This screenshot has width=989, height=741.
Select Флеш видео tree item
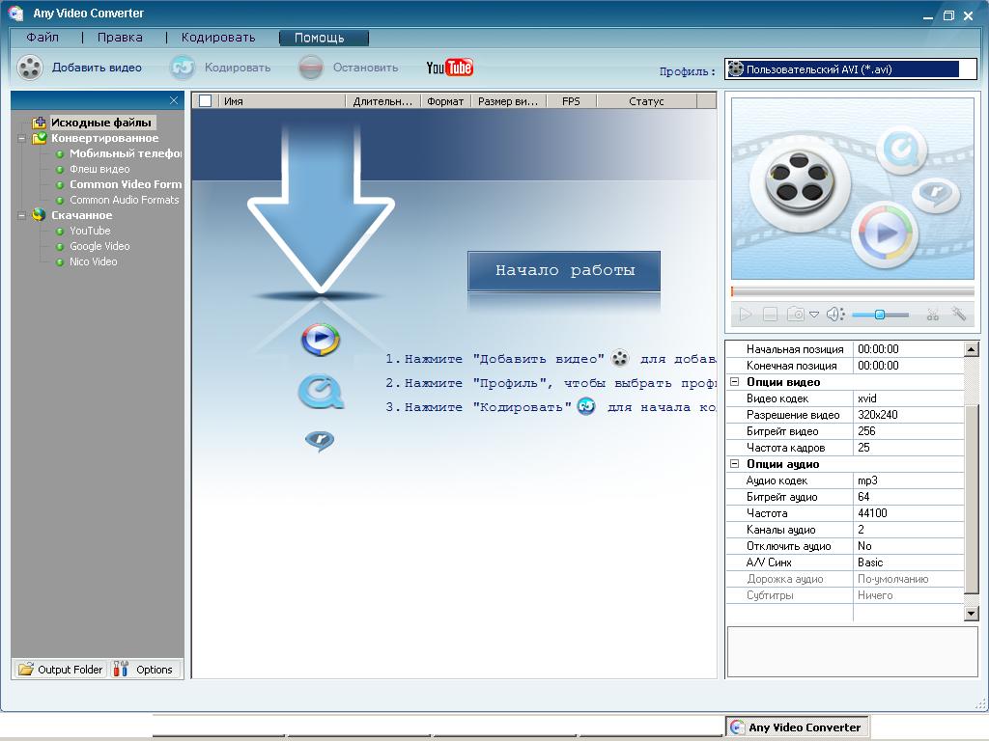coord(99,169)
